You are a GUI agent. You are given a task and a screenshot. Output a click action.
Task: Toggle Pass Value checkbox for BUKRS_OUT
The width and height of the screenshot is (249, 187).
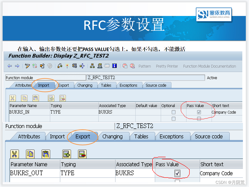click(177, 173)
